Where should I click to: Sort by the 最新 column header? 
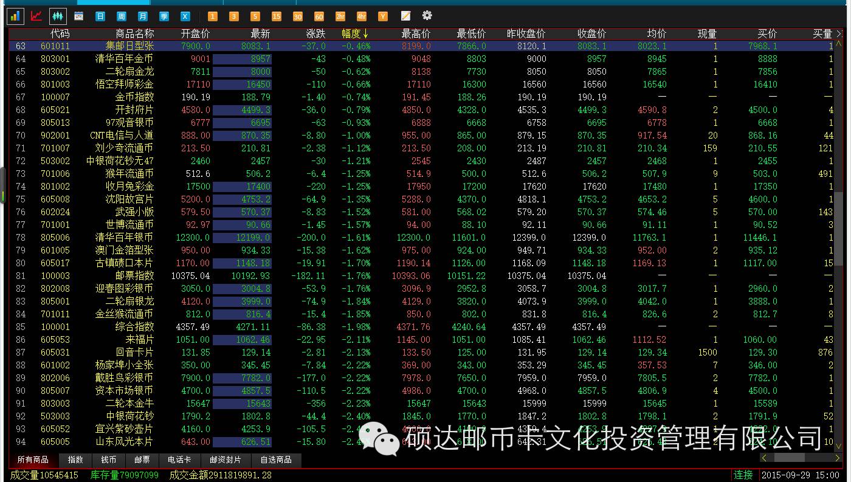pos(260,34)
